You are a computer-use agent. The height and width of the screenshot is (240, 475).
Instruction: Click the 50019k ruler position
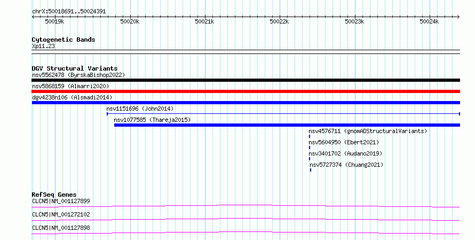click(x=54, y=21)
